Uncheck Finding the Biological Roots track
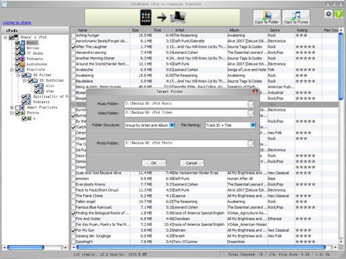The height and width of the screenshot is (259, 346). pyautogui.click(x=74, y=213)
